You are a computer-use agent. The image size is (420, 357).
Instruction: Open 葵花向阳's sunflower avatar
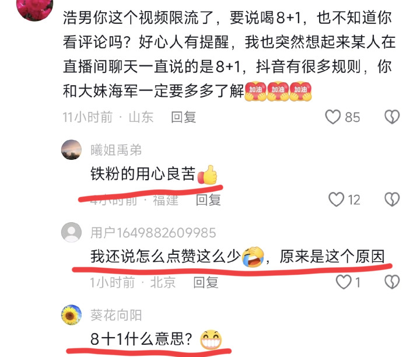[72, 314]
